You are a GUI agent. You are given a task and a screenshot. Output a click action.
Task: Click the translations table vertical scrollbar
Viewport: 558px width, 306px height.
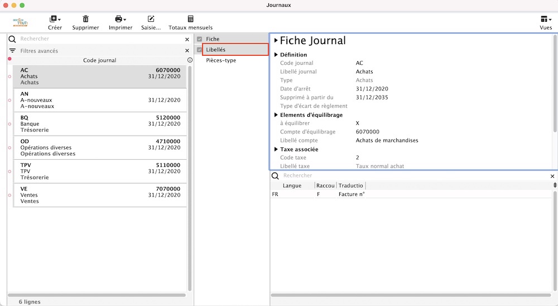[x=555, y=241]
